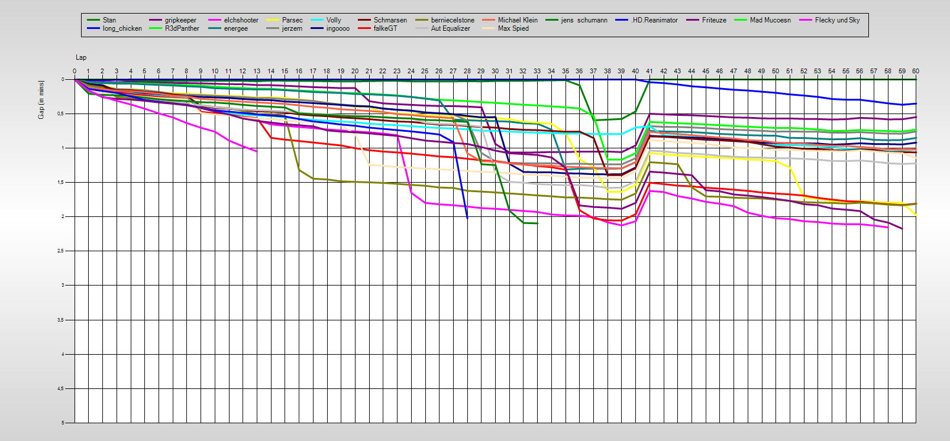Click the Schmarsen legend label
The image size is (950, 441).
390,20
